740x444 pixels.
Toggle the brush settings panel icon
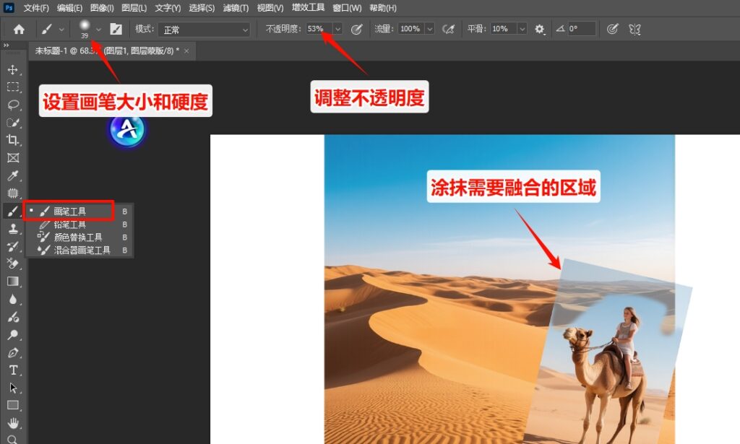116,30
